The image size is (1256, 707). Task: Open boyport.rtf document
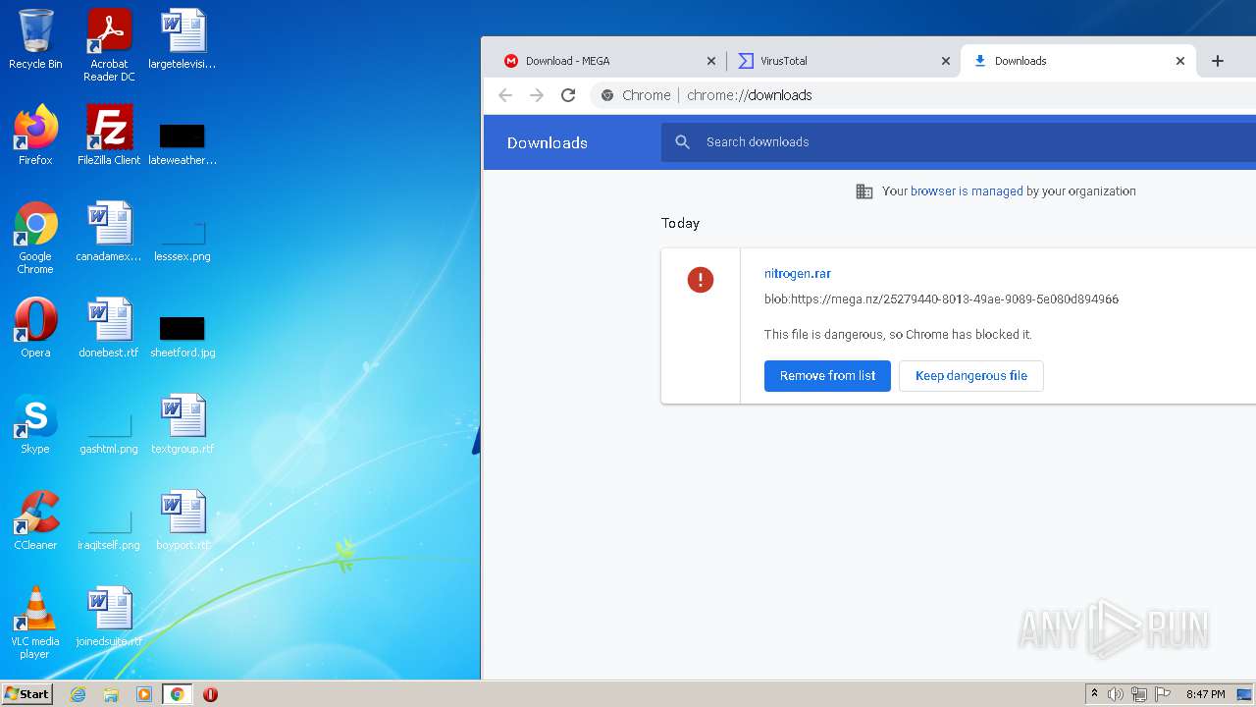pos(183,520)
